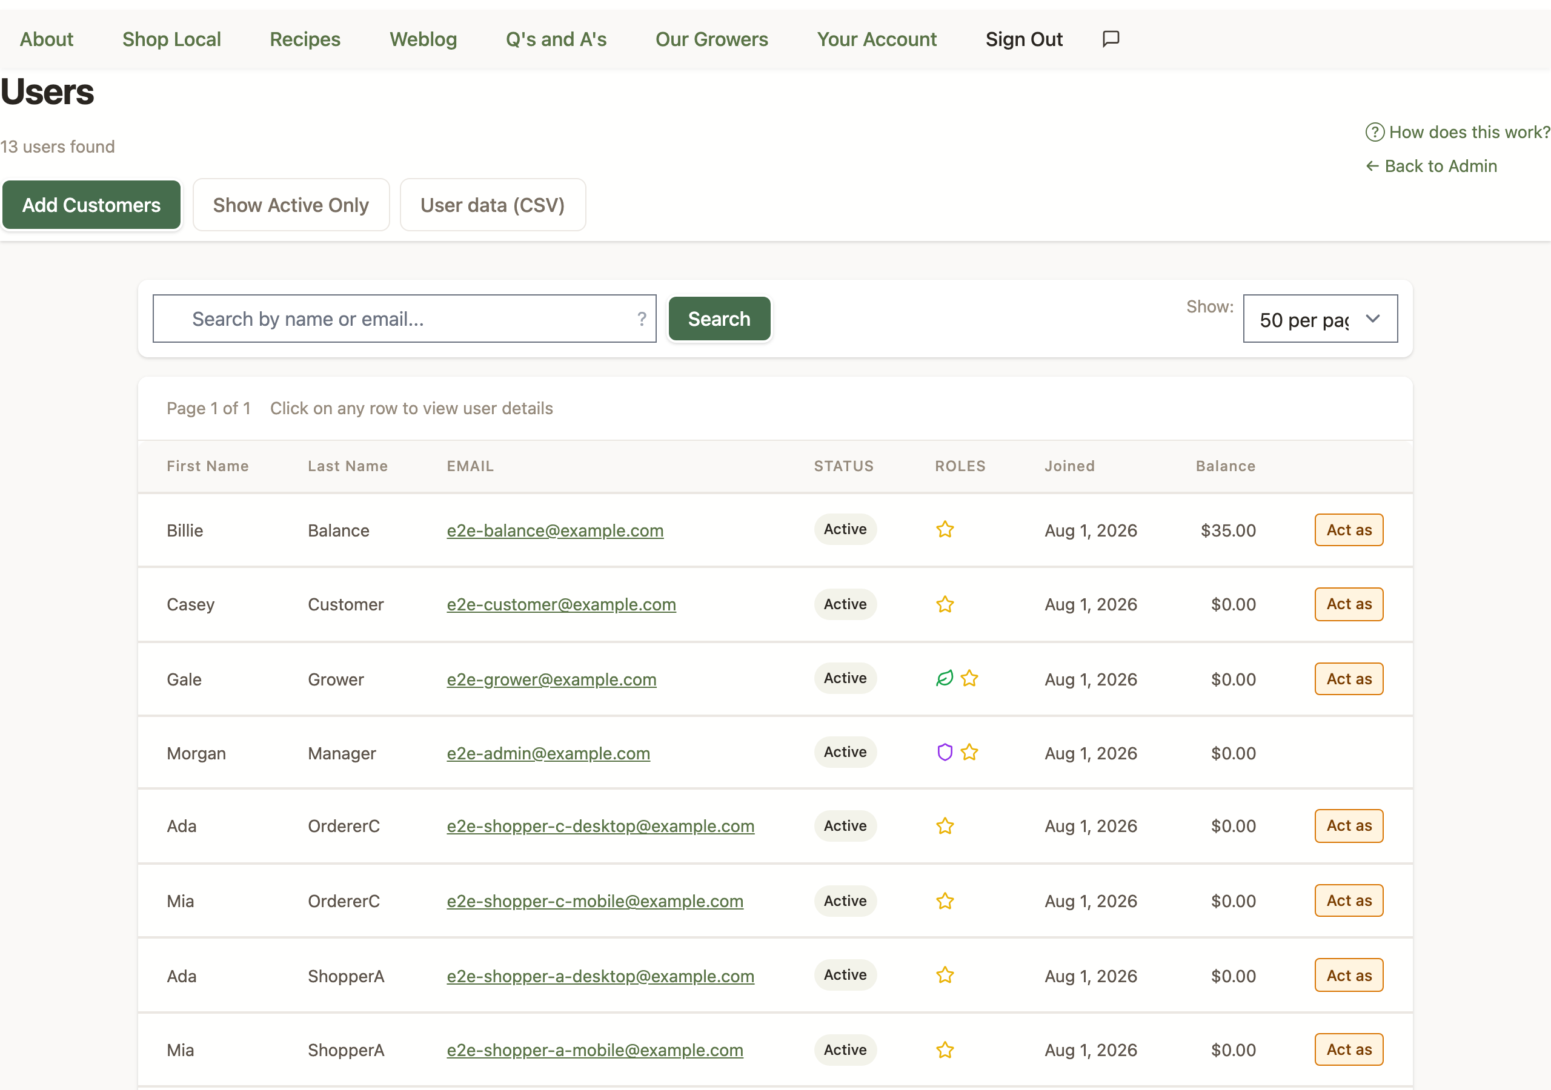This screenshot has height=1090, width=1551.
Task: Open the chat message icon in navbar
Action: point(1111,39)
